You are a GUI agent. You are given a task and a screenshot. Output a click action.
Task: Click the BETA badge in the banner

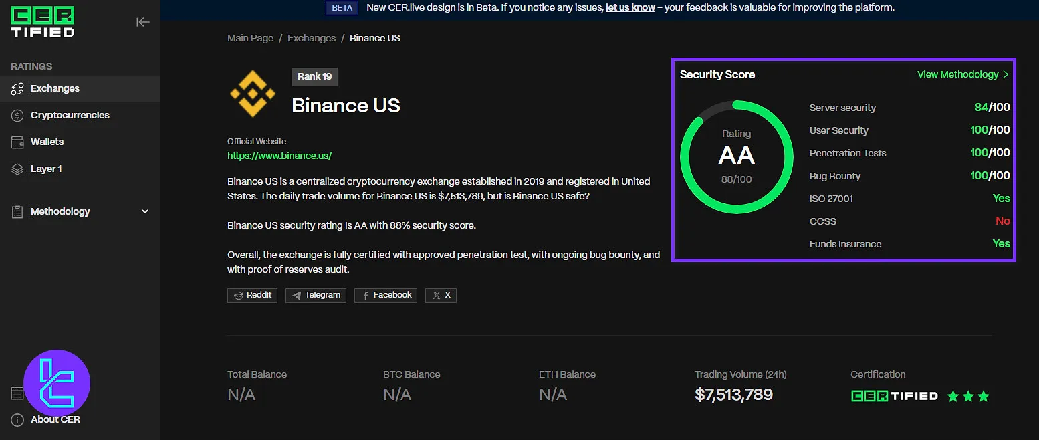(342, 8)
